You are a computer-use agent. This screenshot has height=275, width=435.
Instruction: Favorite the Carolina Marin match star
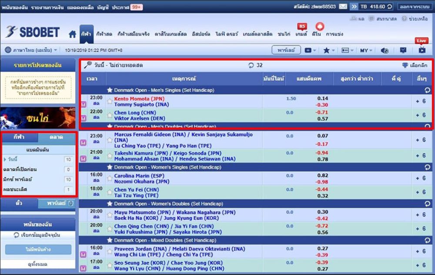coord(110,179)
